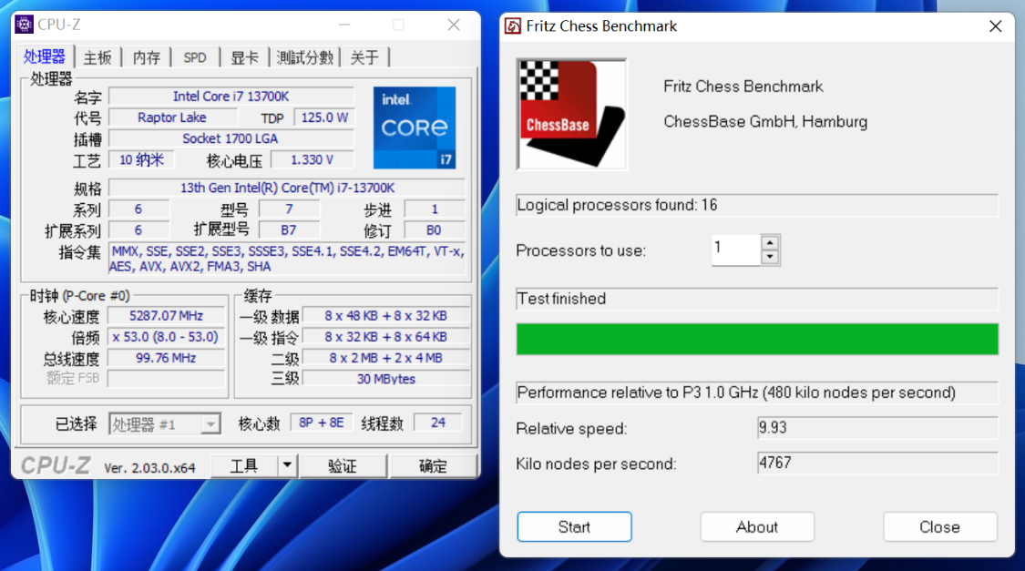Click the 确定 button in CPU-Z

[x=433, y=466]
